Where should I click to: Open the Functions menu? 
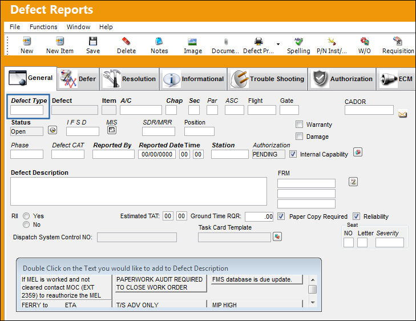coord(43,27)
